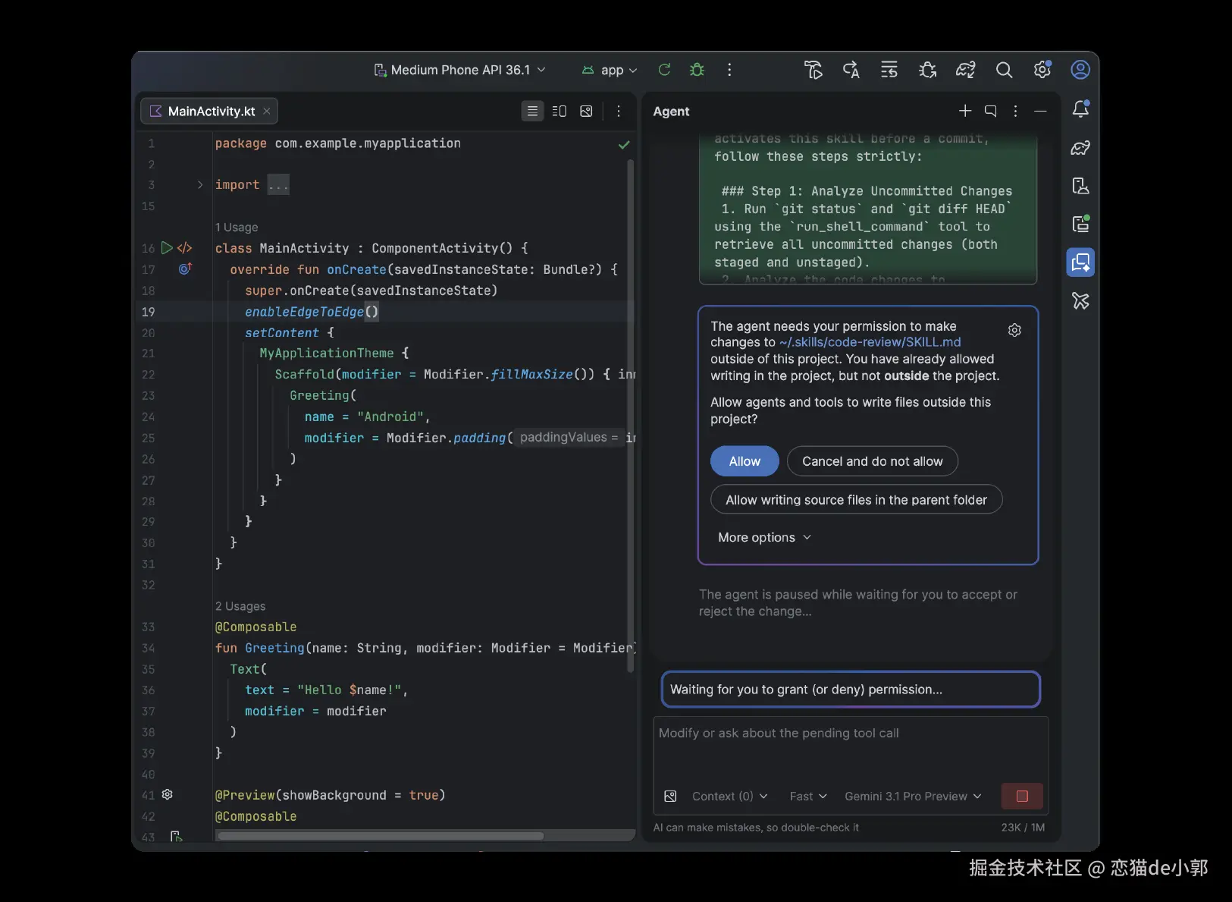This screenshot has width=1232, height=902.
Task: Open Device Manager in right sidebar
Action: [x=1080, y=186]
